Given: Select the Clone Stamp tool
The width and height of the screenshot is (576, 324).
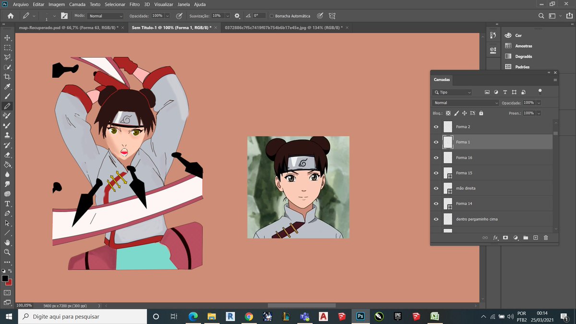Looking at the screenshot, I should click(7, 135).
